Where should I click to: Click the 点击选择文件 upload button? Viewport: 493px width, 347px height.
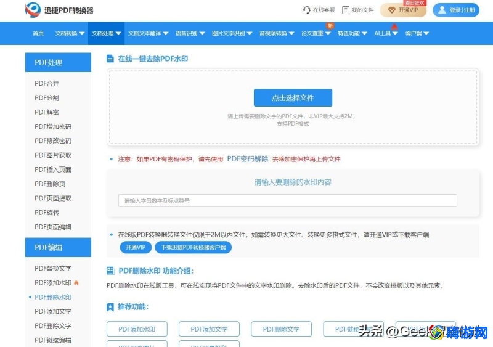(x=293, y=98)
